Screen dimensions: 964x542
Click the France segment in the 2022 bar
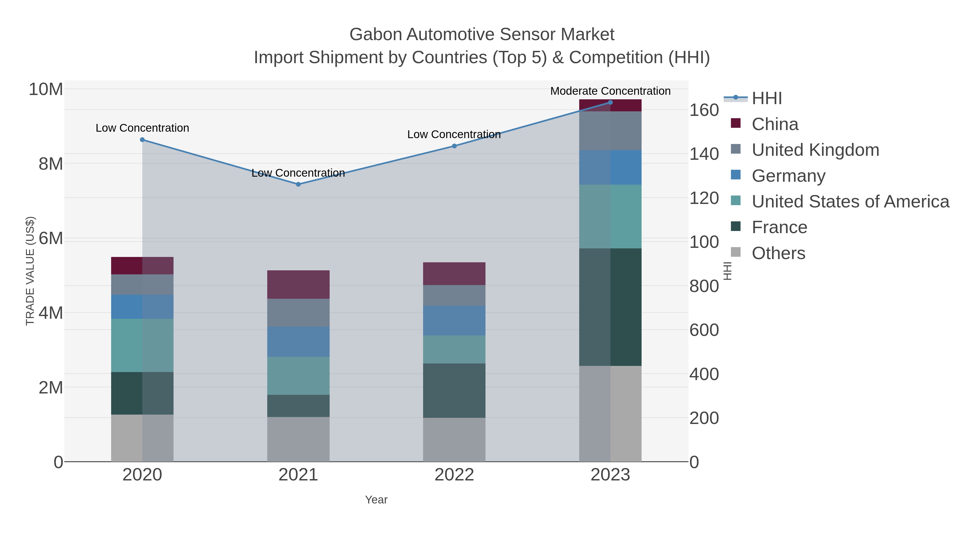click(x=454, y=391)
